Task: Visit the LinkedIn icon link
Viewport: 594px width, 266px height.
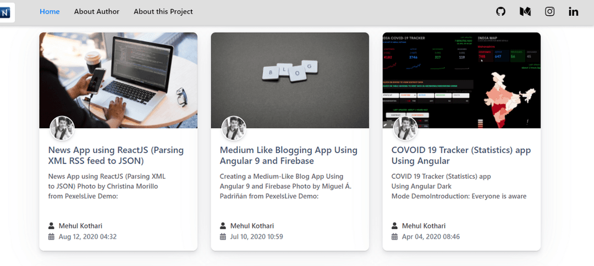Action: pyautogui.click(x=574, y=12)
